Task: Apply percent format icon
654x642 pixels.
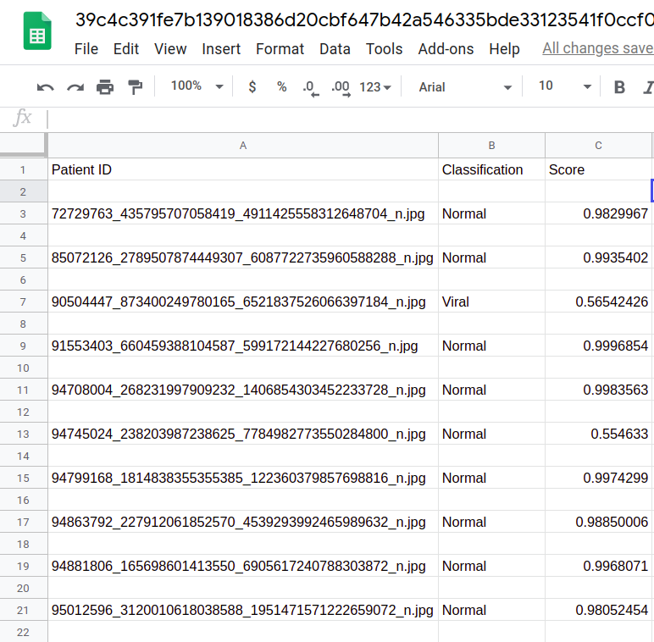Action: (282, 86)
